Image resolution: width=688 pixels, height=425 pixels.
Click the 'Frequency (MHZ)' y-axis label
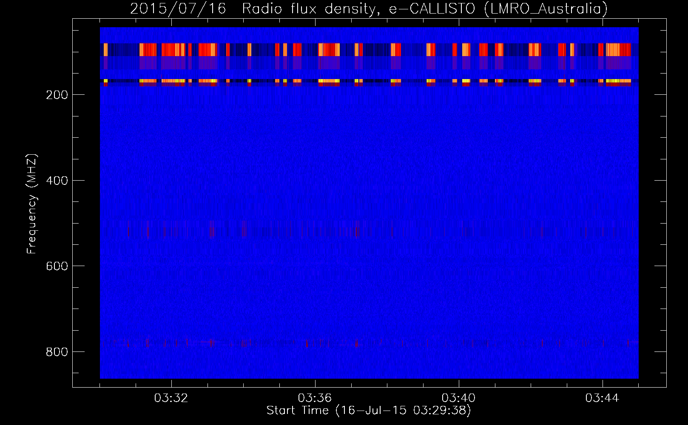click(x=32, y=204)
